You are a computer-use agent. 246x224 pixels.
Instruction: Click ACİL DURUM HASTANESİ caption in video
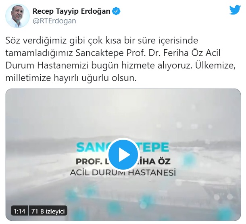click(123, 173)
